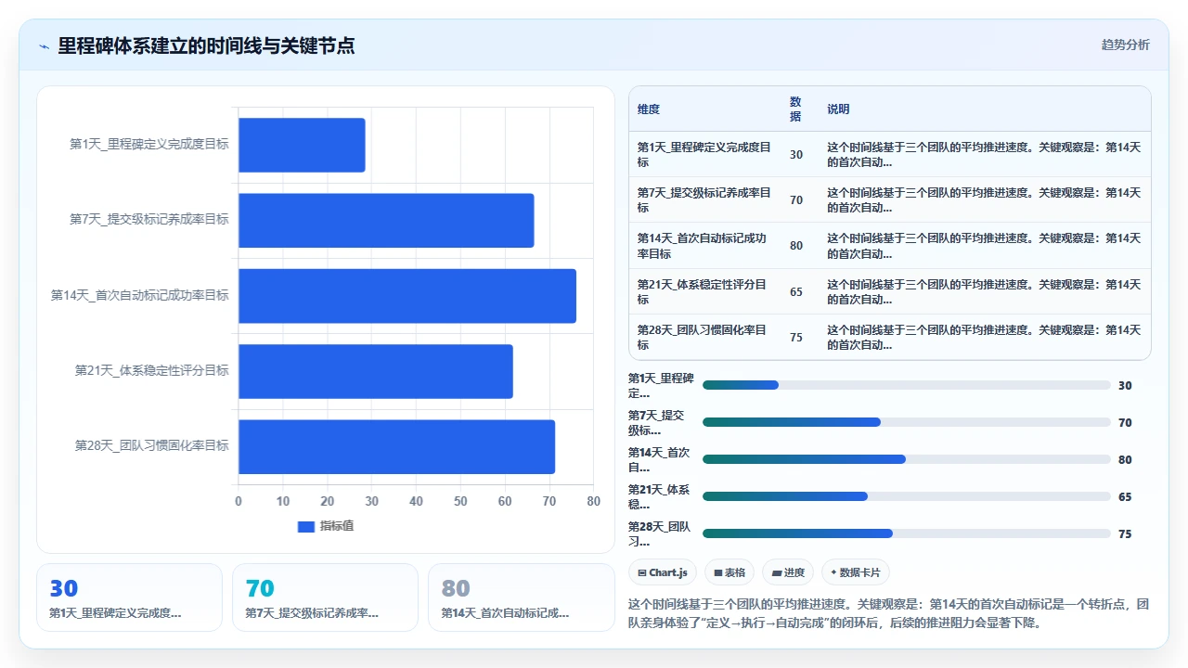Select table row 第28天_团队习惯固化率目标
1188x668 pixels.
[889, 337]
